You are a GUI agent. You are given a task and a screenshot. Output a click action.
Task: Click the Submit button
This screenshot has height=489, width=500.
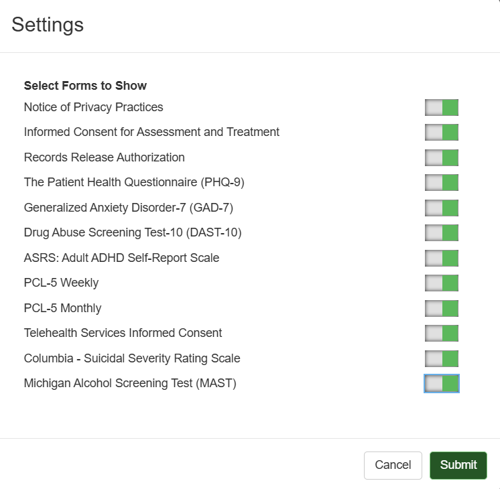click(x=458, y=465)
